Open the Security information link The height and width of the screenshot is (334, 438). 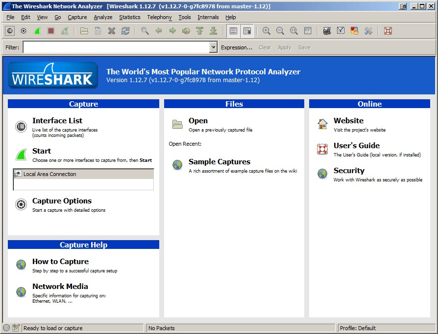[x=349, y=171]
